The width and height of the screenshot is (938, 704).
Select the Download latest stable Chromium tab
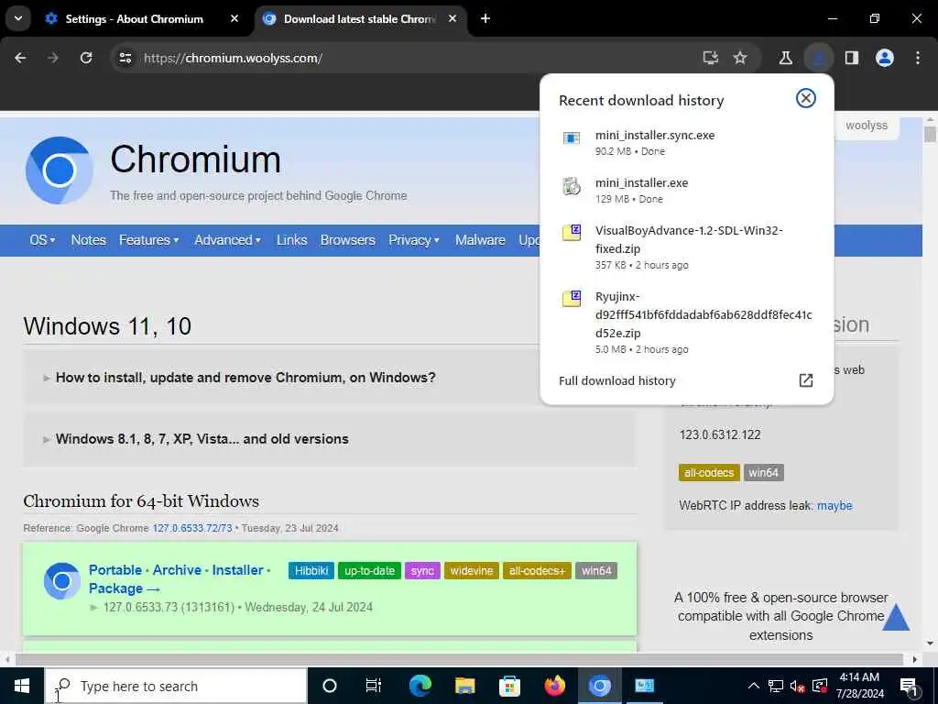click(359, 18)
